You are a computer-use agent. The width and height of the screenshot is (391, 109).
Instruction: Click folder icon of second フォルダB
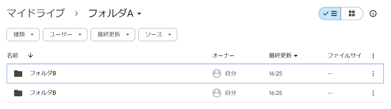18,93
